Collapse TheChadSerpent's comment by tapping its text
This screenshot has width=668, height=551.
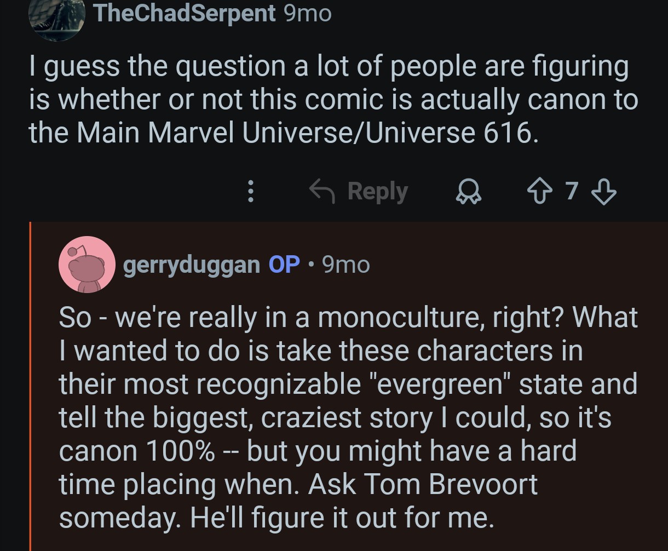[x=329, y=100]
